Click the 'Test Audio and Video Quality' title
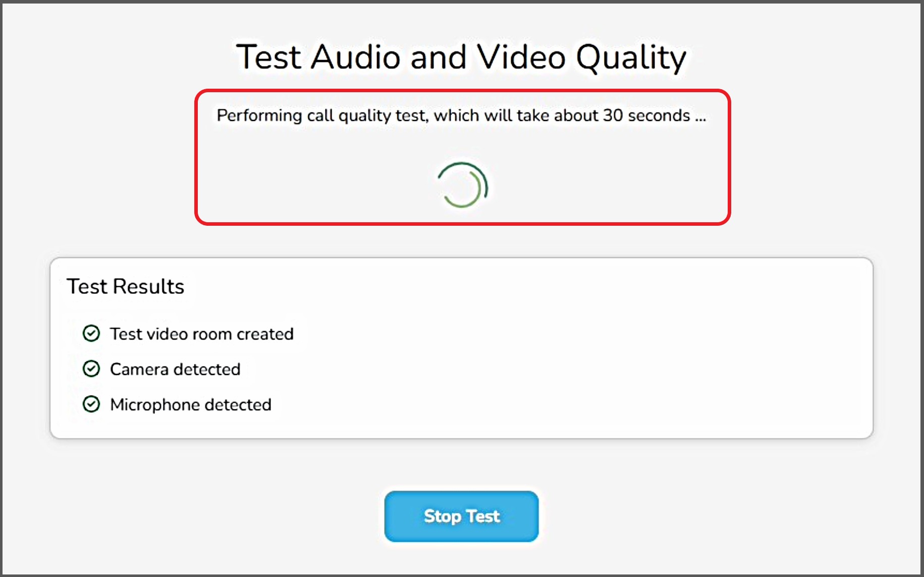 (x=461, y=56)
